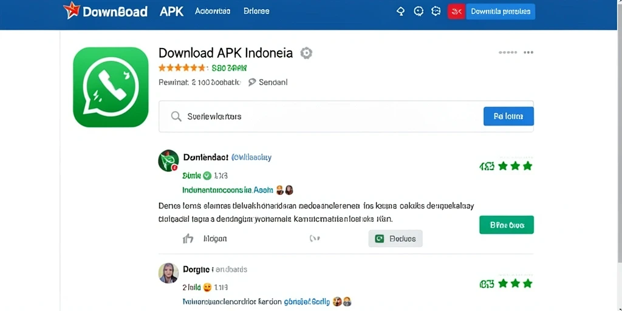Click the blue gorisjaf Sodlg link
Screen dimensions: 622x311
(x=307, y=301)
